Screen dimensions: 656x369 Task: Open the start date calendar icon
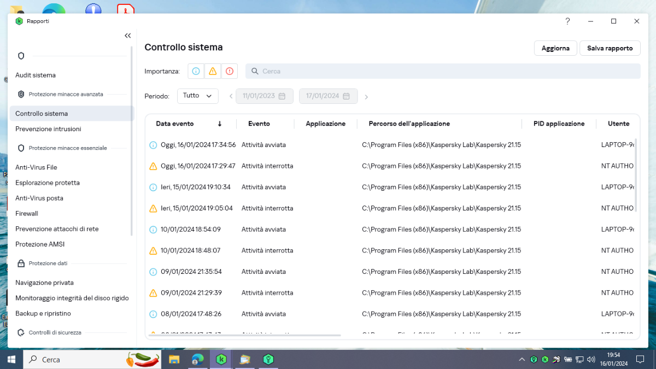pos(282,96)
